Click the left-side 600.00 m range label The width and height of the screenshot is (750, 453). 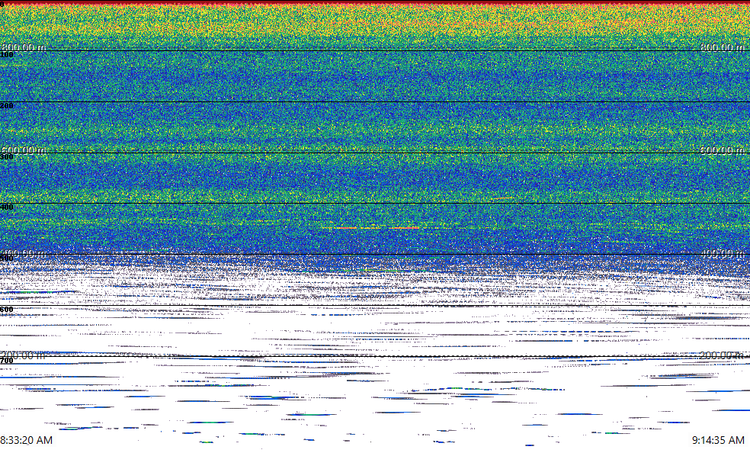coord(23,150)
